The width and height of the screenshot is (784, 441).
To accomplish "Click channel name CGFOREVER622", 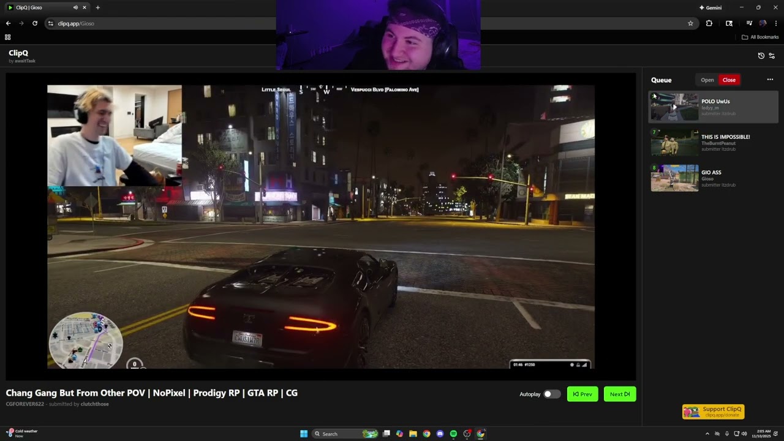I will pyautogui.click(x=25, y=404).
